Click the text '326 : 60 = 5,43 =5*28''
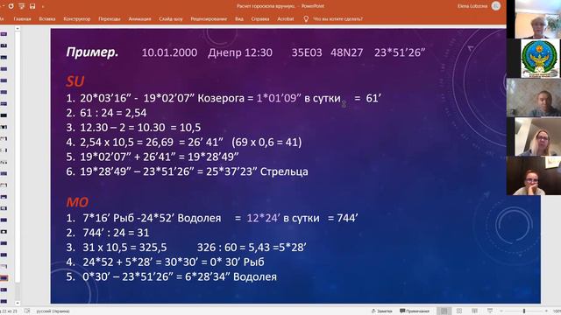The image size is (561, 315). point(252,247)
